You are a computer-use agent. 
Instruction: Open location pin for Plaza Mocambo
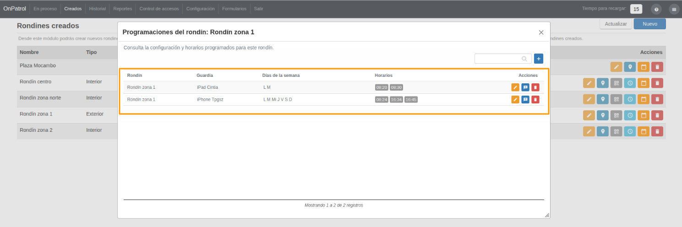tap(630, 67)
